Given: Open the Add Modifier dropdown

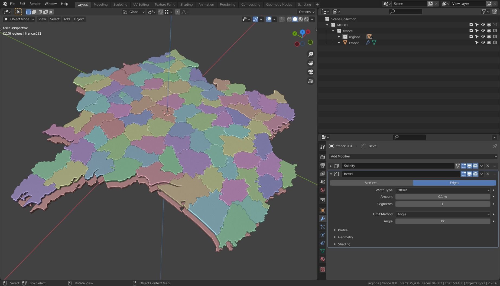Looking at the screenshot, I should 413,156.
